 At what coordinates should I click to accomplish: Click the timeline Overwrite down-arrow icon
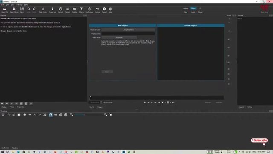(x=40, y=115)
